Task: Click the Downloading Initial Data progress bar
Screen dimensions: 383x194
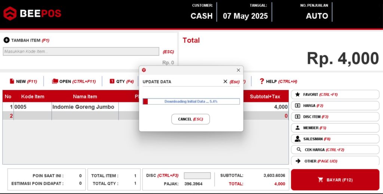Action: pos(191,101)
